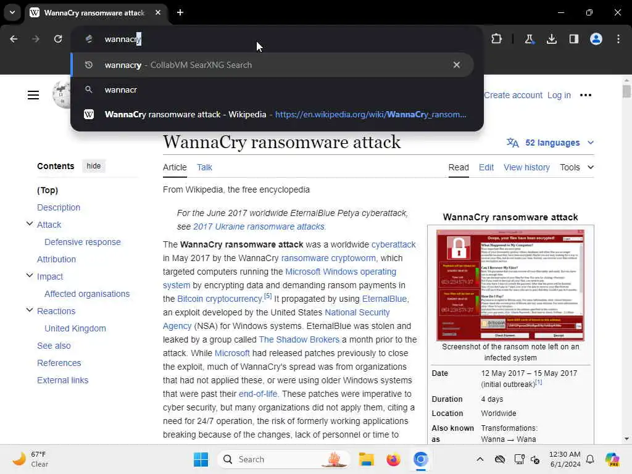Go to References in contents
The height and width of the screenshot is (474, 632).
click(59, 363)
